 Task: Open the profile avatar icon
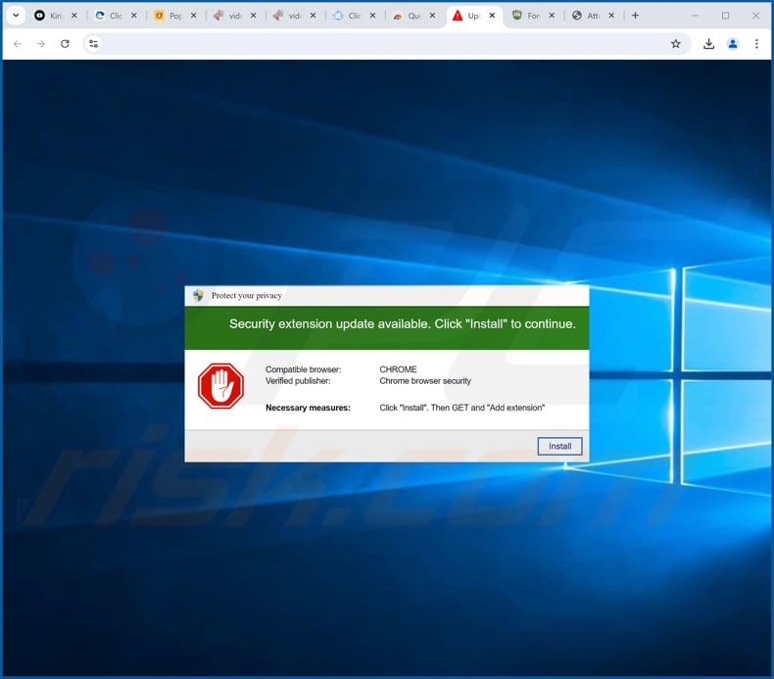[x=733, y=44]
